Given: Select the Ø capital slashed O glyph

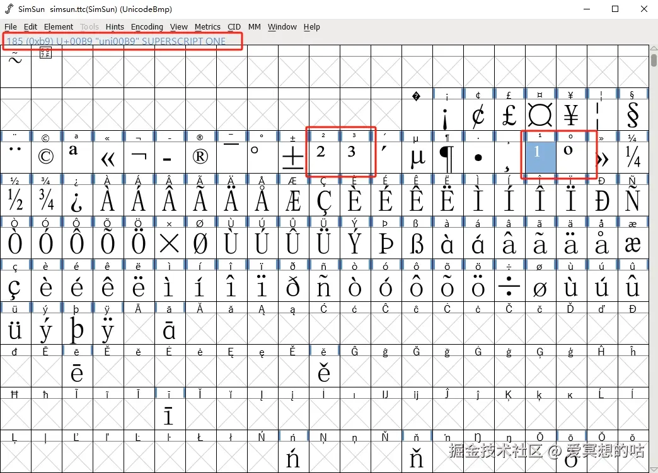Looking at the screenshot, I should (201, 243).
